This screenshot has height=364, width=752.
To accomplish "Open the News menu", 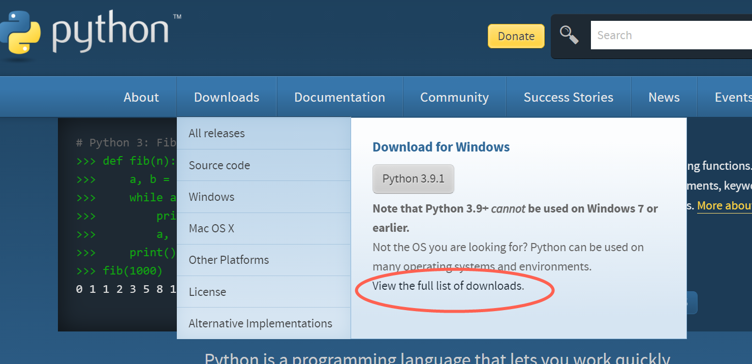I will click(x=664, y=97).
